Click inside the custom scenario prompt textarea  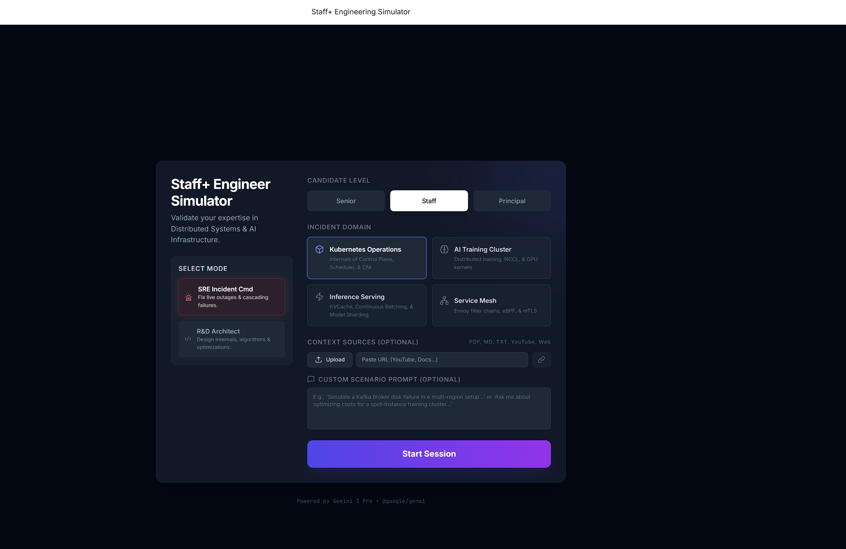point(429,408)
